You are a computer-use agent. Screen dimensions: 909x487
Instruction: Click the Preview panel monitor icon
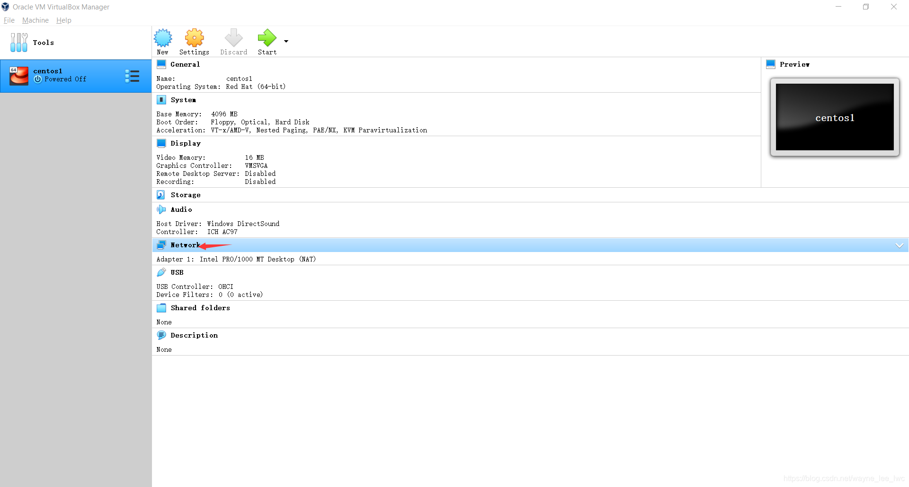coord(771,64)
